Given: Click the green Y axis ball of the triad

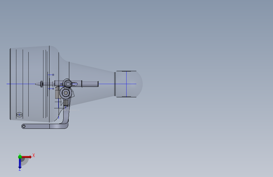Looking at the screenshot, I should click(x=20, y=157).
